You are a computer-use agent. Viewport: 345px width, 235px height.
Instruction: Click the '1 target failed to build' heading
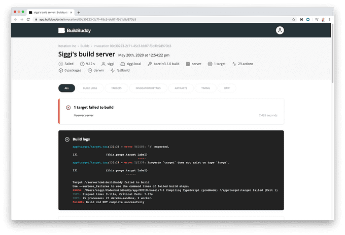(93, 107)
